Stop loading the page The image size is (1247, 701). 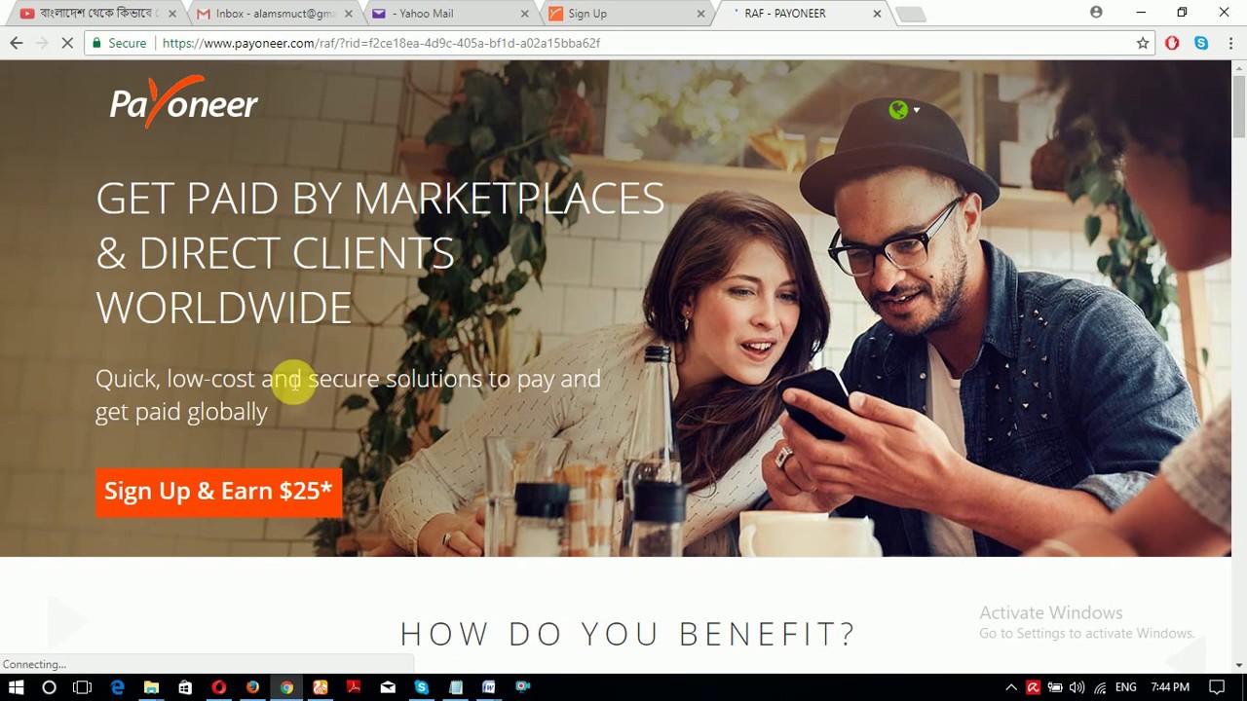(x=67, y=43)
